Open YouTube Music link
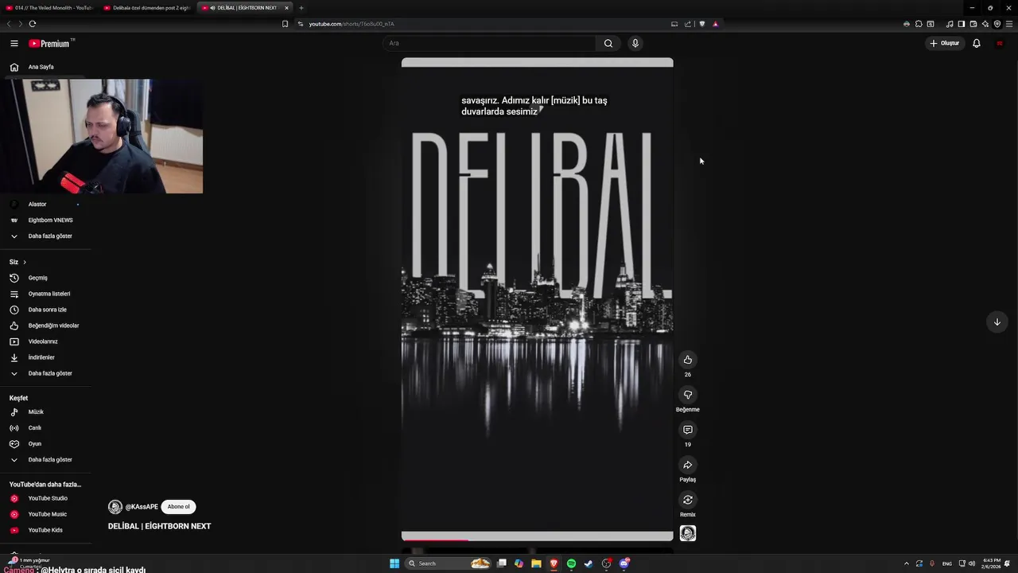The image size is (1018, 573). point(48,514)
